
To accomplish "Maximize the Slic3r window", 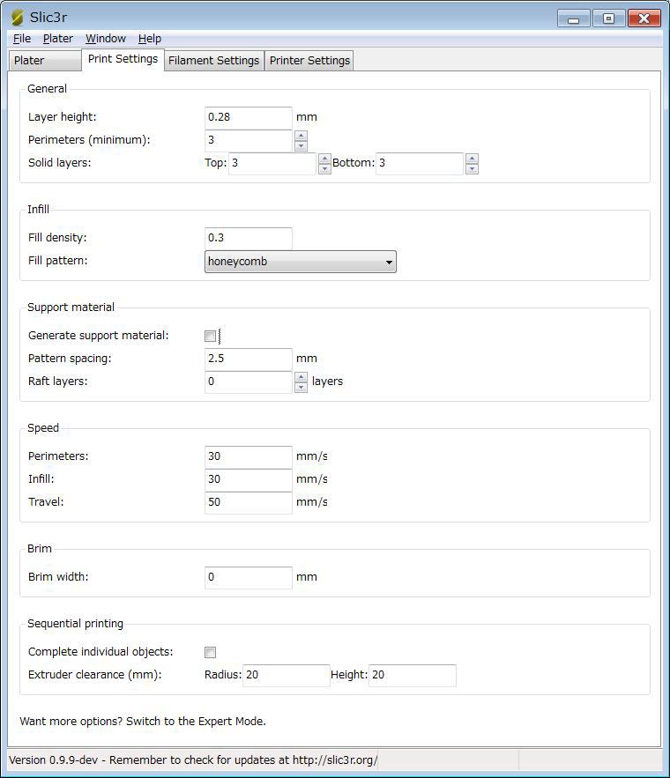I will [608, 19].
